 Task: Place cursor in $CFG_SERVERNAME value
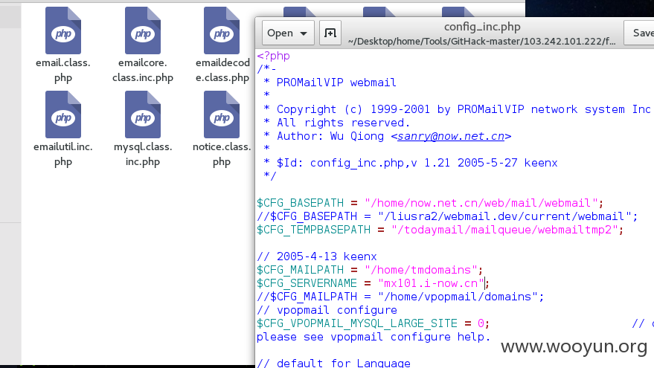(431, 283)
